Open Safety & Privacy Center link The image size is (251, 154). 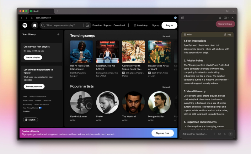38,96
